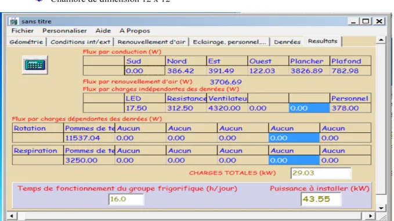
Task: Click the Rotation row label
Action: pos(38,128)
